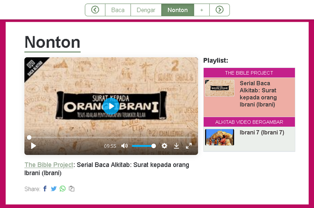Go to previous chapter arrow
Image resolution: width=314 pixels, height=208 pixels.
95,10
